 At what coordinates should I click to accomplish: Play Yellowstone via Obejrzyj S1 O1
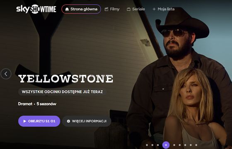point(39,121)
